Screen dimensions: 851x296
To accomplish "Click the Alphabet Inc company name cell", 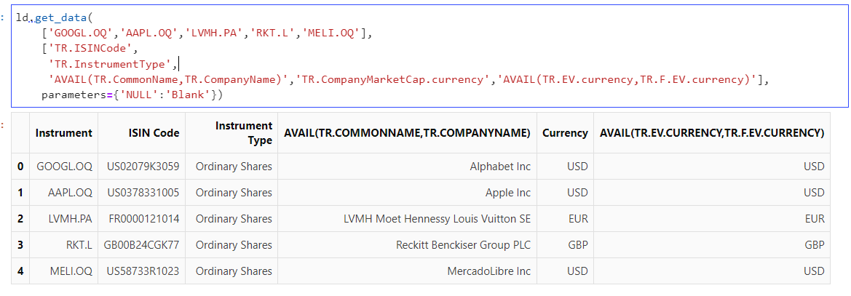I will click(x=500, y=167).
